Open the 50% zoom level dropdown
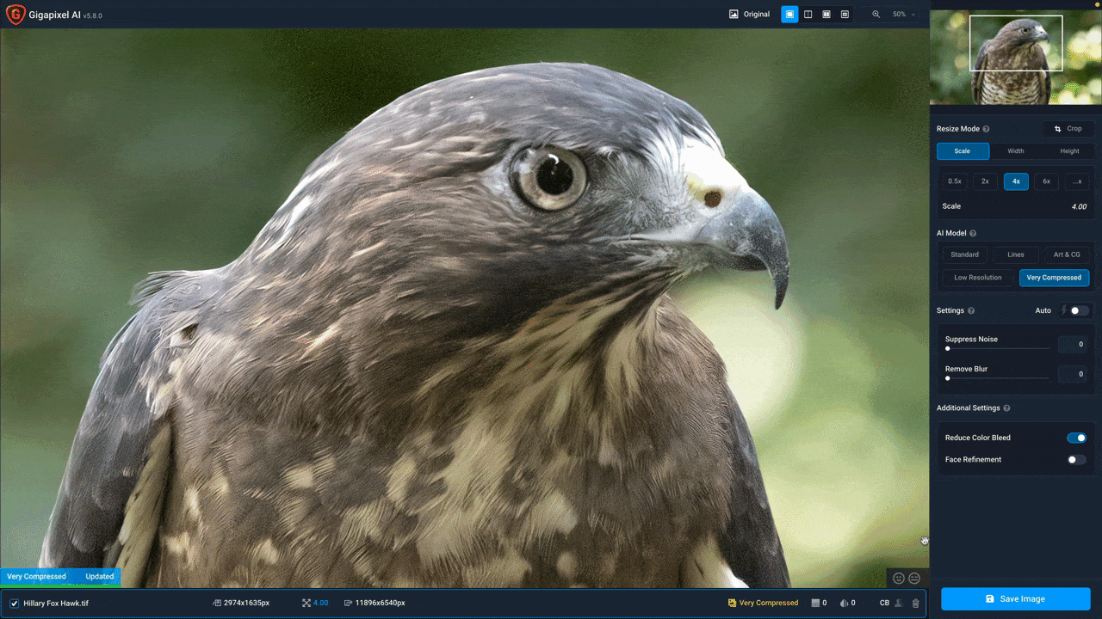The width and height of the screenshot is (1102, 619). 903,15
